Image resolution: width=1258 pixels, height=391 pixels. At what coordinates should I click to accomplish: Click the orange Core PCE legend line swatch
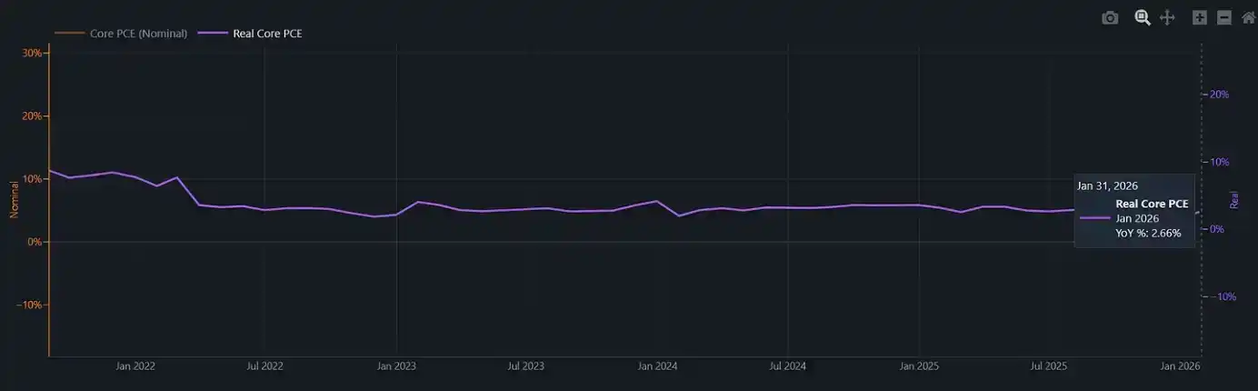[68, 34]
